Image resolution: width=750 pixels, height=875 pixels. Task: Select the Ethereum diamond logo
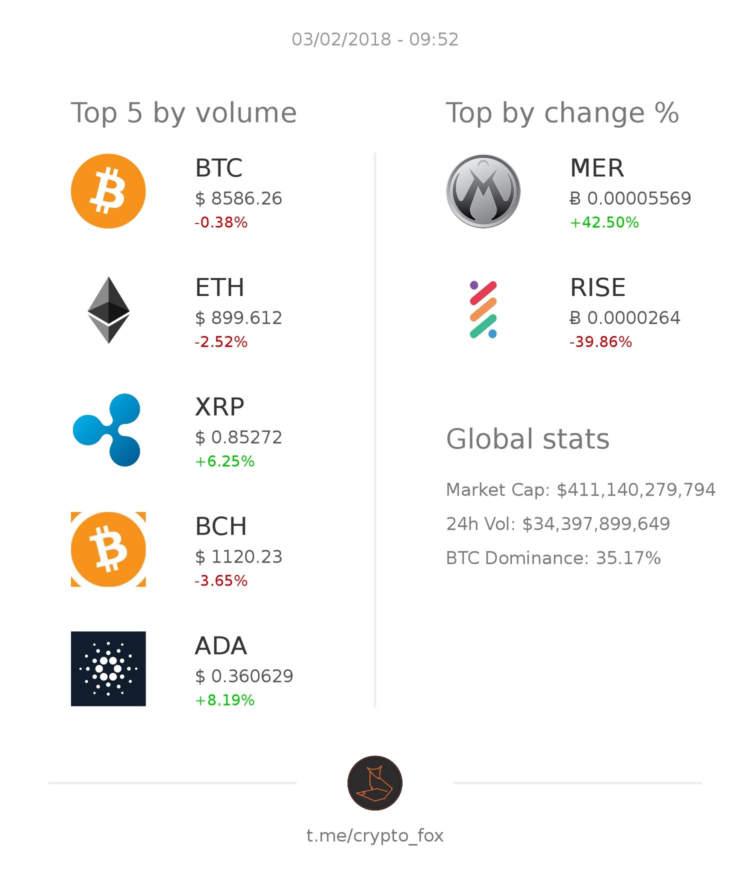coord(108,310)
